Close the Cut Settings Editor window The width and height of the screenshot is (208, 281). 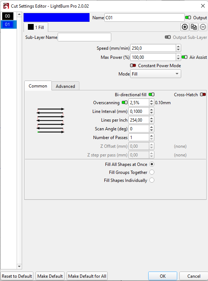203,6
